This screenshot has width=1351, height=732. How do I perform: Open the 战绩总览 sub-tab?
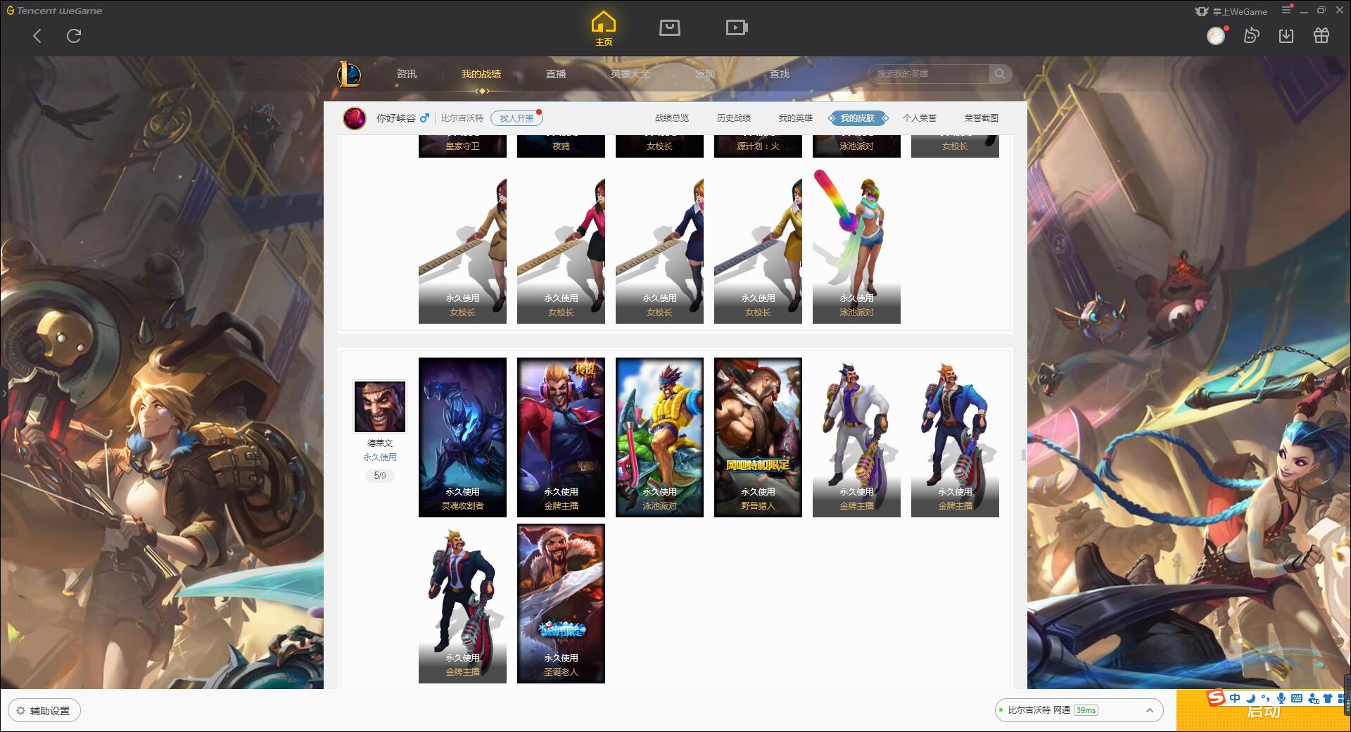coord(672,118)
